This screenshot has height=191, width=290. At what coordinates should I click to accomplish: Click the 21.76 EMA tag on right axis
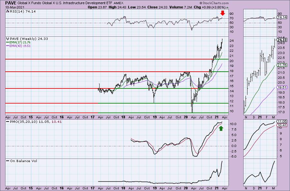tap(282, 65)
